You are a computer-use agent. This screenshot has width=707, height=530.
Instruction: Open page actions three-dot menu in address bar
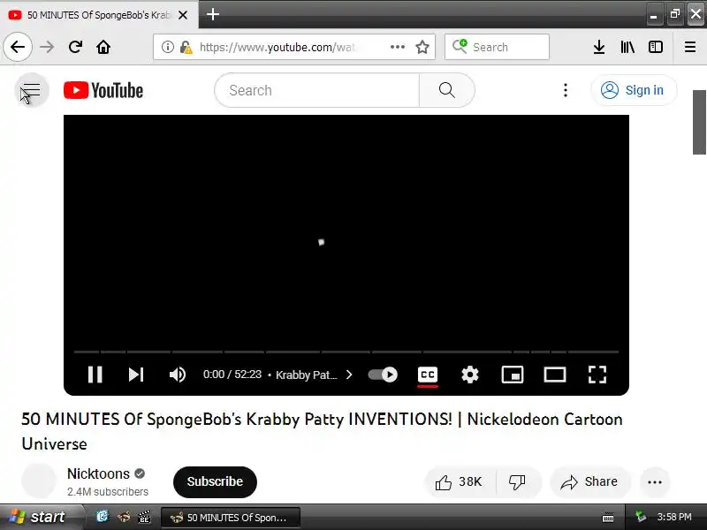click(397, 47)
